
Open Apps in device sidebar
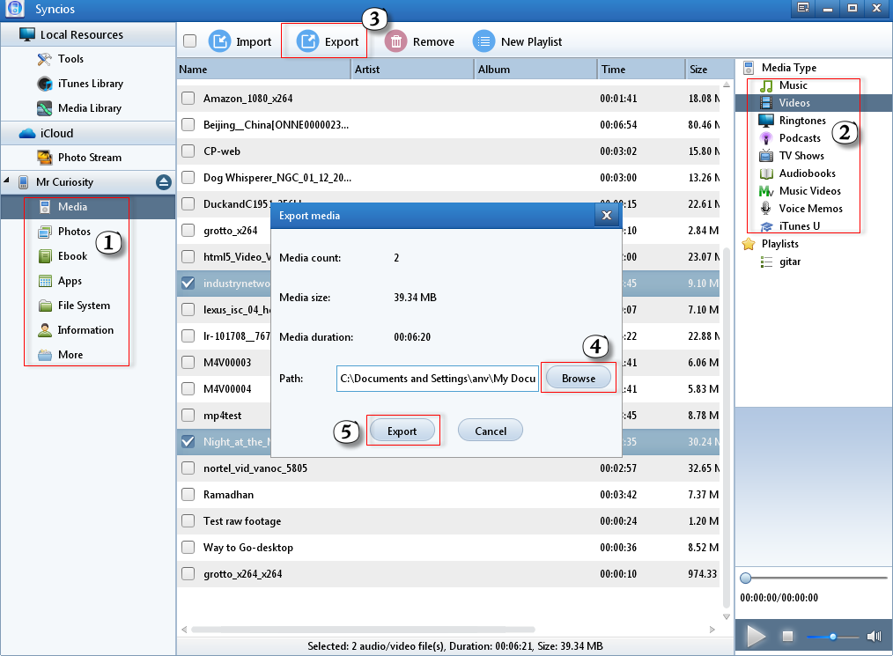pyautogui.click(x=70, y=281)
